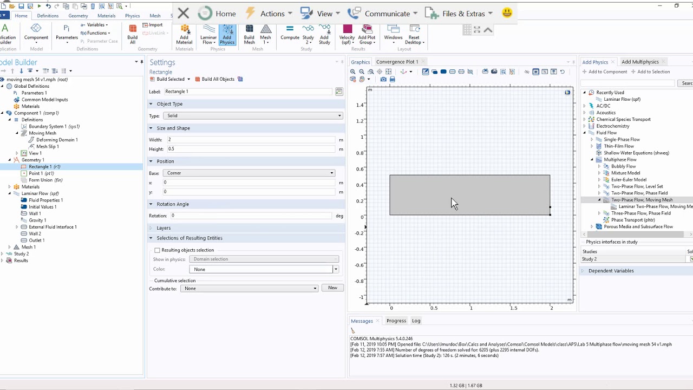Click the Save icon in quick access toolbar
Screen dimensions: 693x390
21,6
